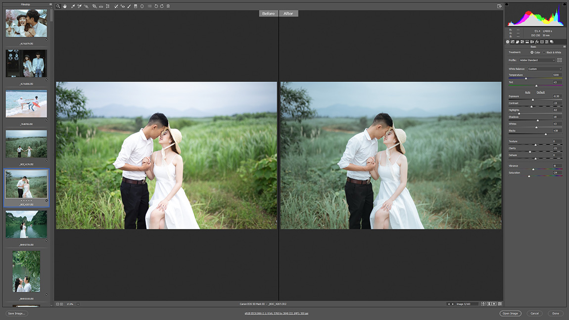Toggle full screen mode icon at top right
This screenshot has width=569, height=320.
[500, 6]
